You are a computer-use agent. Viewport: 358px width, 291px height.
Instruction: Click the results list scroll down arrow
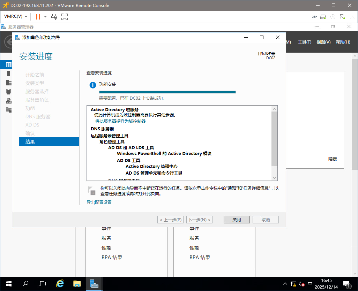pyautogui.click(x=275, y=178)
